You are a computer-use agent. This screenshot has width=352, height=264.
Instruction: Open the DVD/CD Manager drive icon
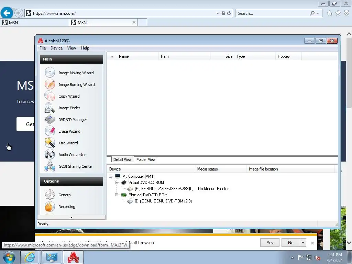50,119
